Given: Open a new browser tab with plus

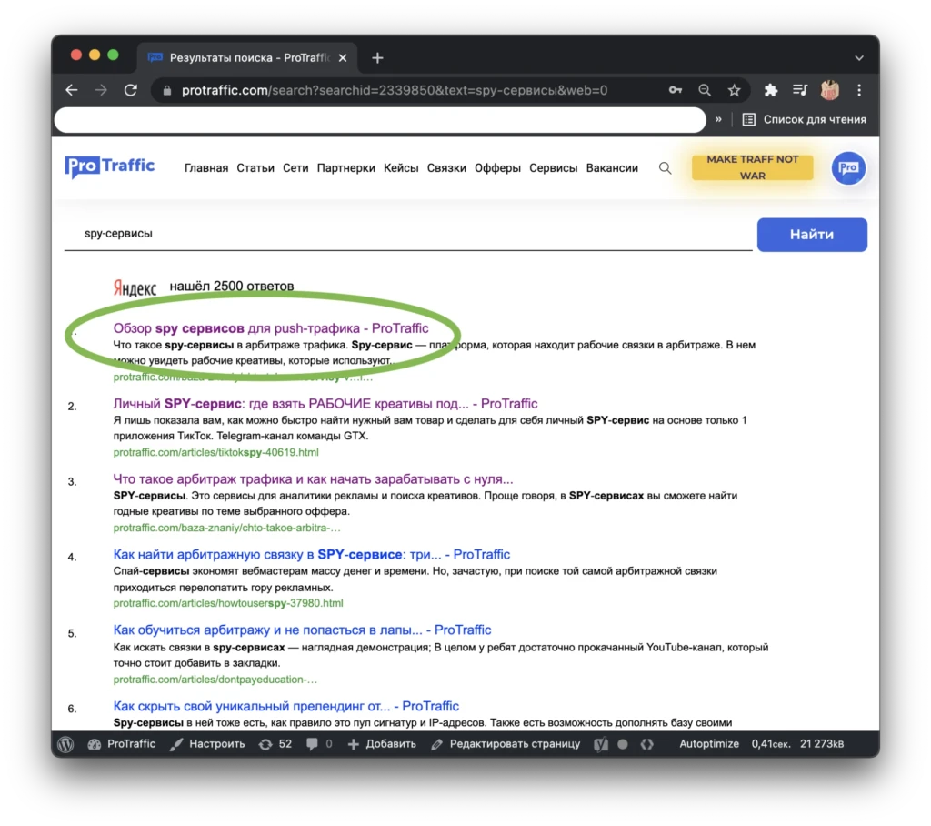Looking at the screenshot, I should point(377,58).
